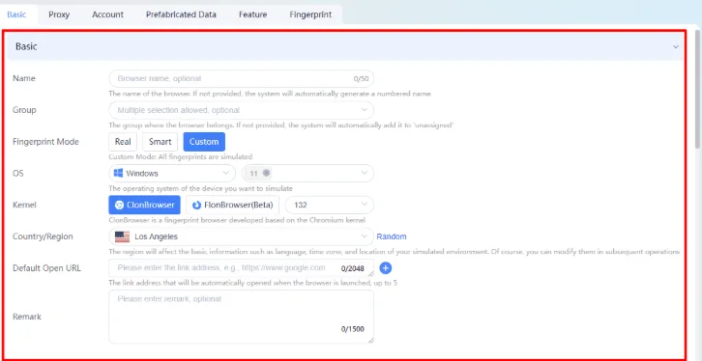Collapse the Basic section chevron

click(x=676, y=46)
